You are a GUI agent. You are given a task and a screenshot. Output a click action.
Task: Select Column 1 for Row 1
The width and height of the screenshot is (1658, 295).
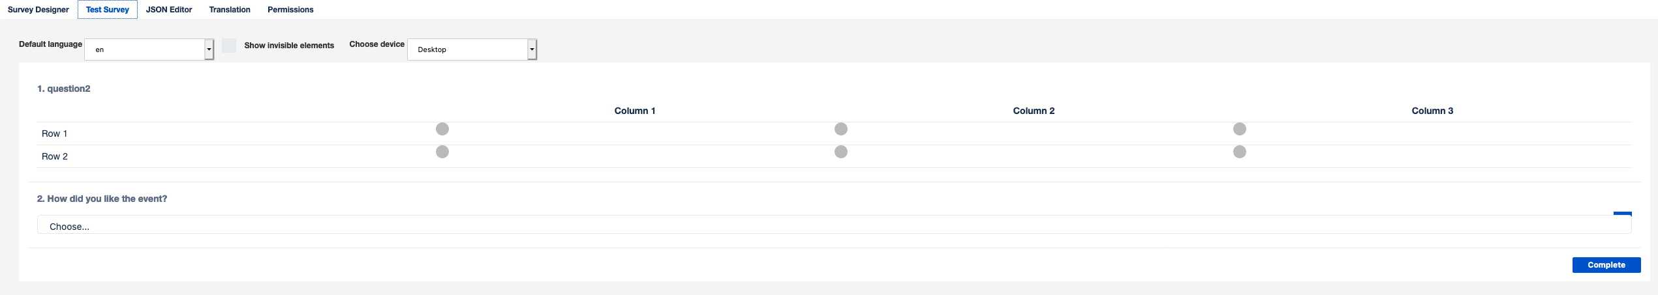442,129
